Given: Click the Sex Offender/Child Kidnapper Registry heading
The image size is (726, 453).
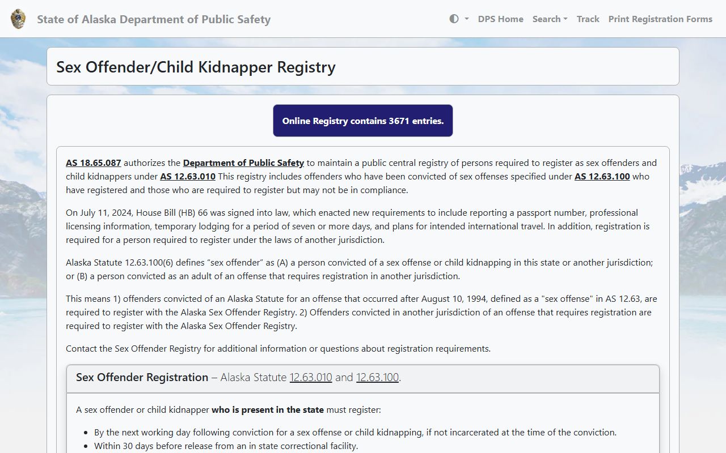Looking at the screenshot, I should pos(196,67).
